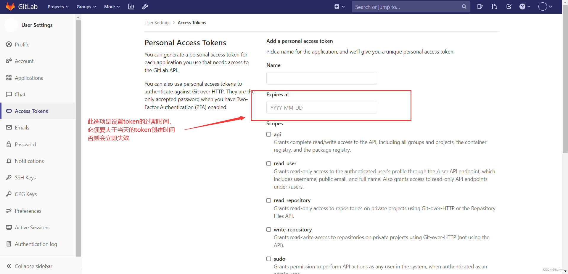Open the Groups menu

pos(86,7)
